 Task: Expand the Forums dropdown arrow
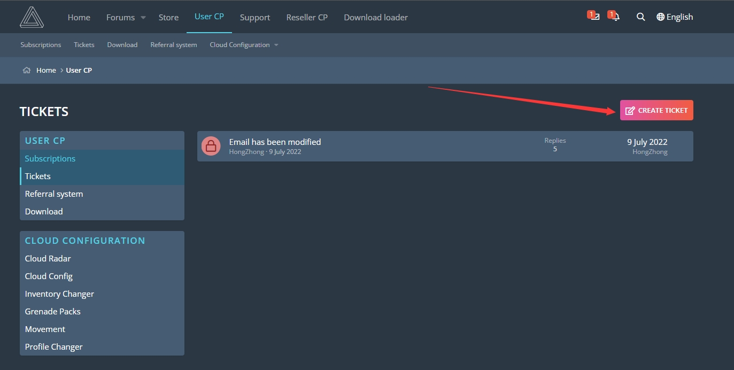[x=143, y=18]
